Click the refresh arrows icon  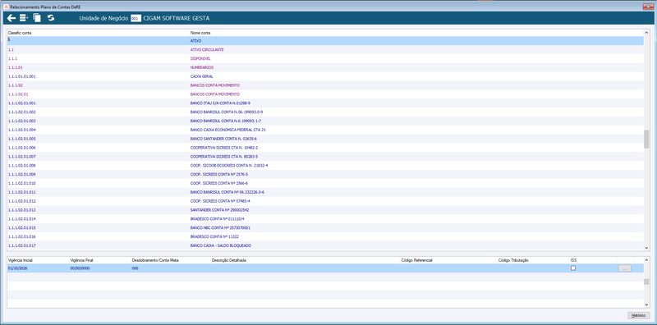click(51, 18)
